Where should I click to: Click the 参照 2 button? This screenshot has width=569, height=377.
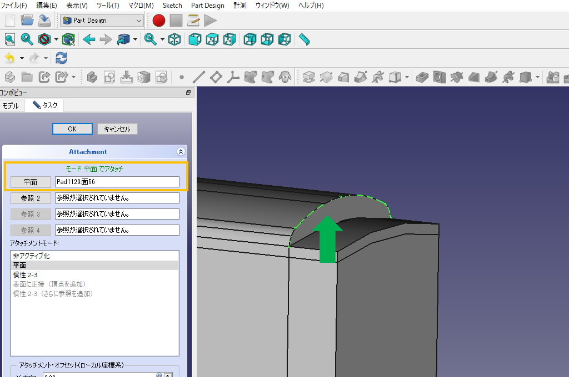tap(31, 198)
